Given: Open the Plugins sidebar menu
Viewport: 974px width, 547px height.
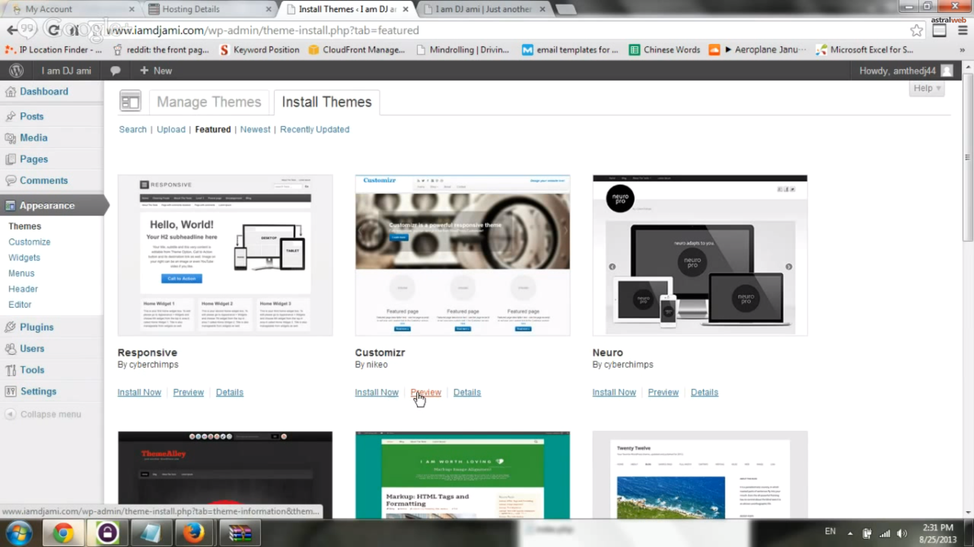Looking at the screenshot, I should pos(37,327).
